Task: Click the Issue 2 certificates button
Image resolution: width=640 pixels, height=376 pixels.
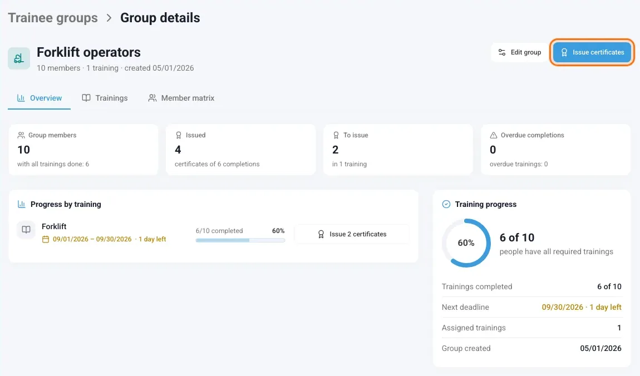Action: pyautogui.click(x=352, y=234)
